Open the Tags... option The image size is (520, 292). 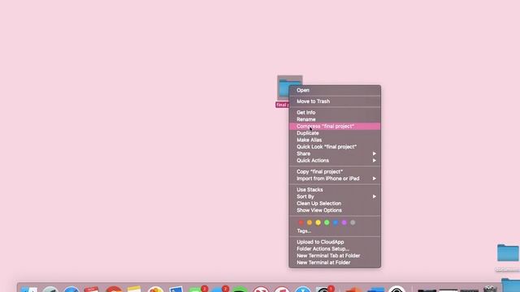[x=335, y=230]
